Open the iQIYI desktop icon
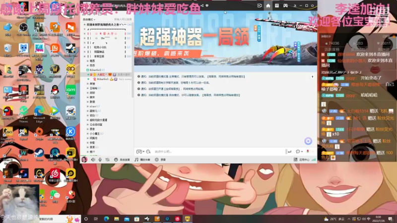This screenshot has width=397, height=223. pos(70,92)
